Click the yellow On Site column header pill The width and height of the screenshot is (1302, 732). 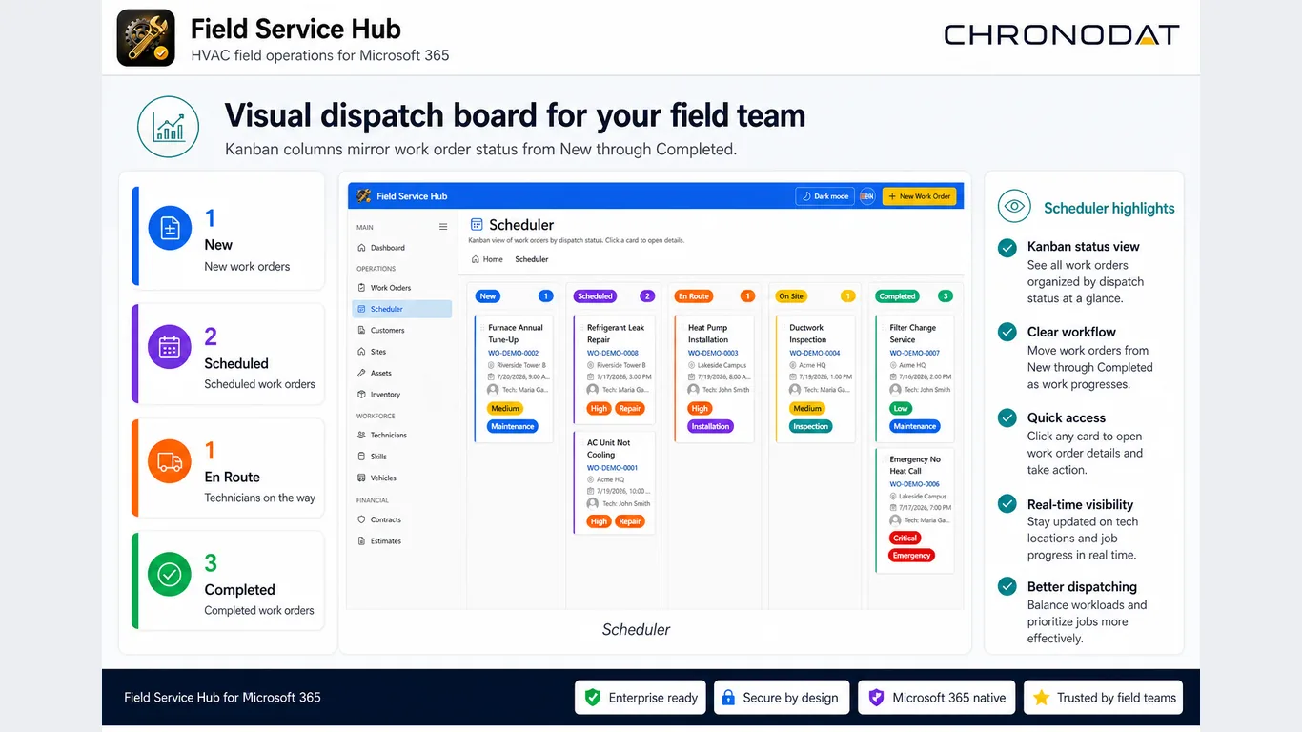[x=791, y=296]
